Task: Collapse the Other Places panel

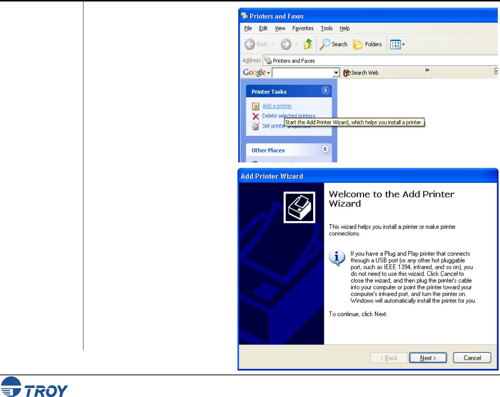Action: [x=325, y=149]
